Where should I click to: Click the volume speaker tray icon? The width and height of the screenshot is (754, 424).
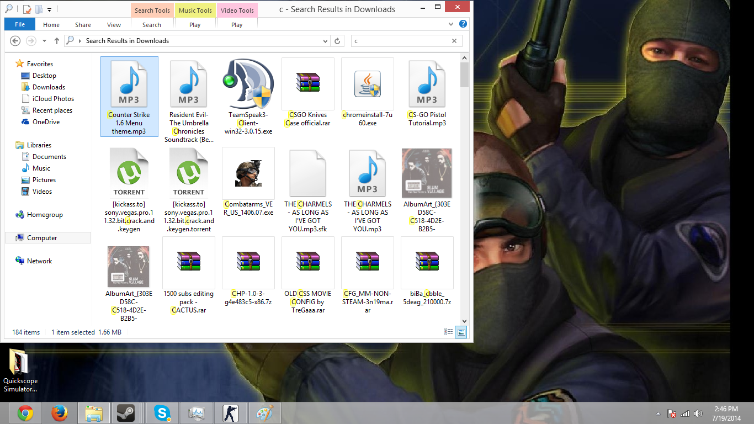(x=698, y=414)
